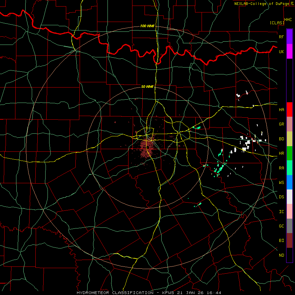This screenshot has width=295, height=295.
Task: Select the red HA legend swatch
Action: pyautogui.click(x=289, y=109)
